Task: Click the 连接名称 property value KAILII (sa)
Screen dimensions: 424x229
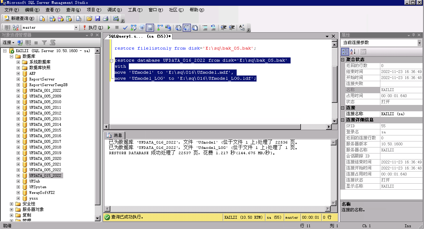Action: pyautogui.click(x=401, y=114)
